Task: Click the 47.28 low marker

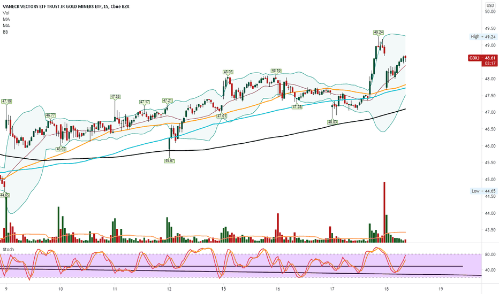Action: [297, 107]
